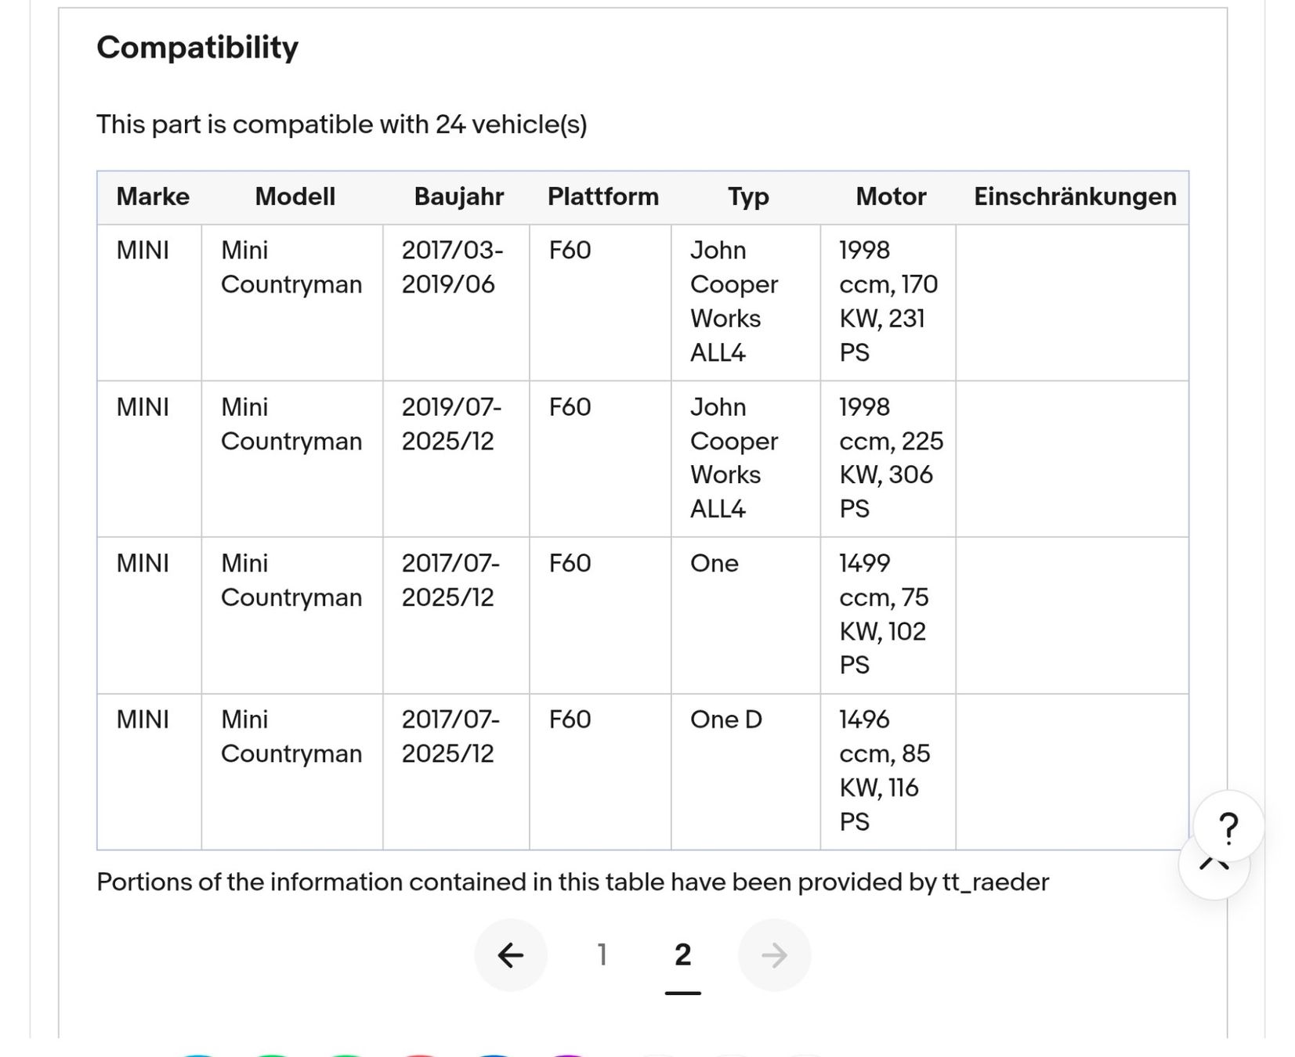Select the 2017/03-2019/06 Baujahr cell

coord(452,267)
